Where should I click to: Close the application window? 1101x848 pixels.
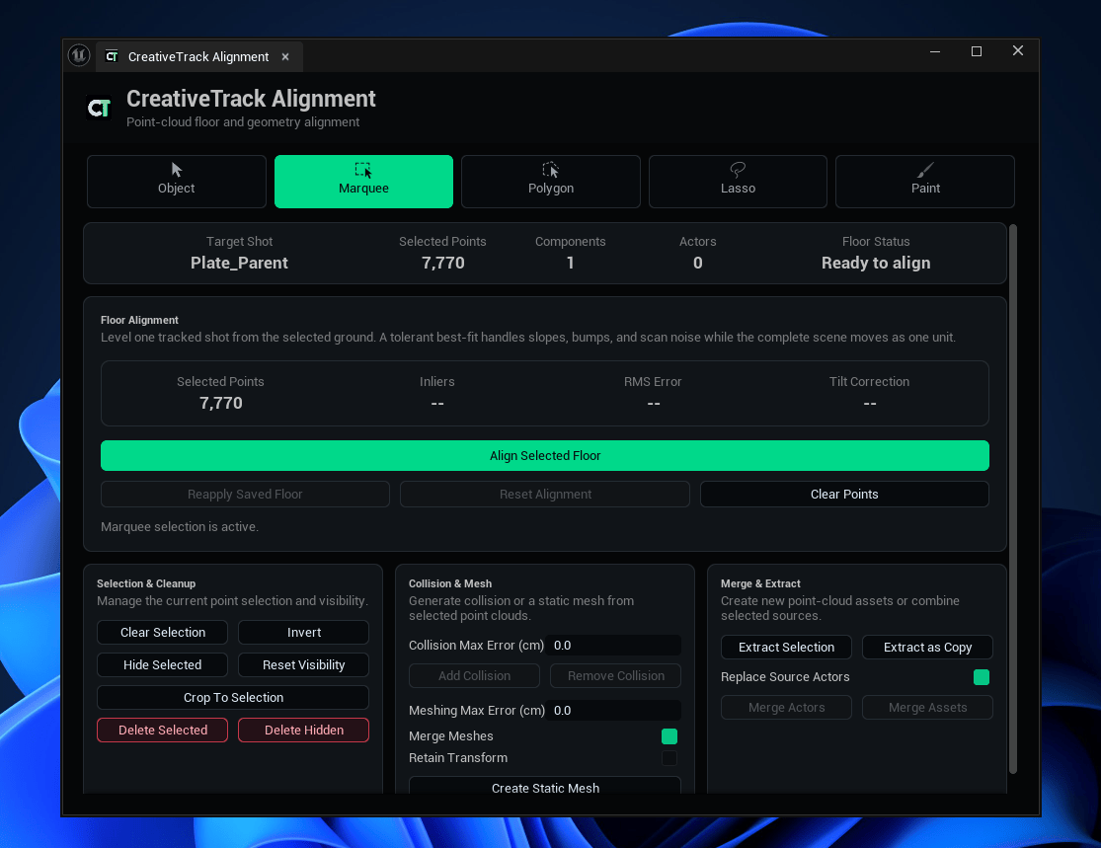click(x=1017, y=51)
